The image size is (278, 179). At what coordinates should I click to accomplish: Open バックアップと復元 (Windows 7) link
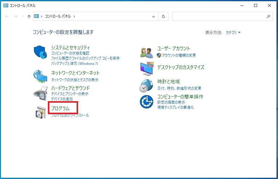74,64
